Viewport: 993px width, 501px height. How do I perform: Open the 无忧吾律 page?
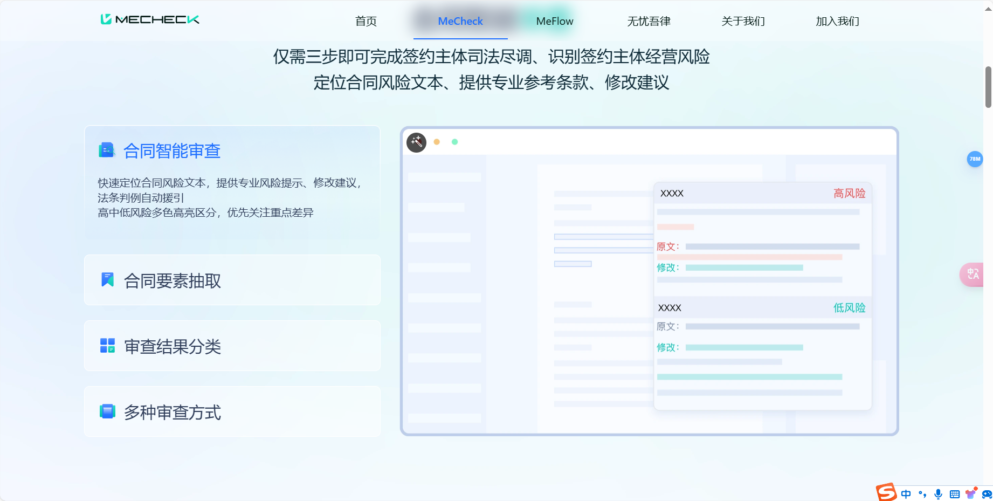point(649,21)
